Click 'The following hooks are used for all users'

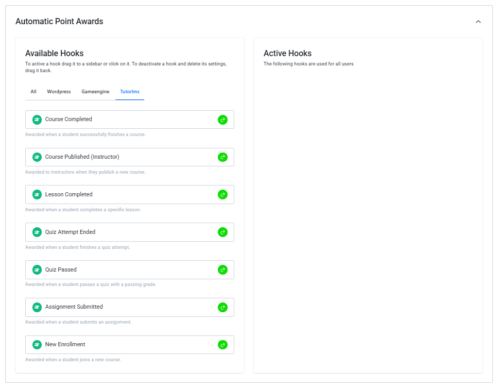coord(308,64)
